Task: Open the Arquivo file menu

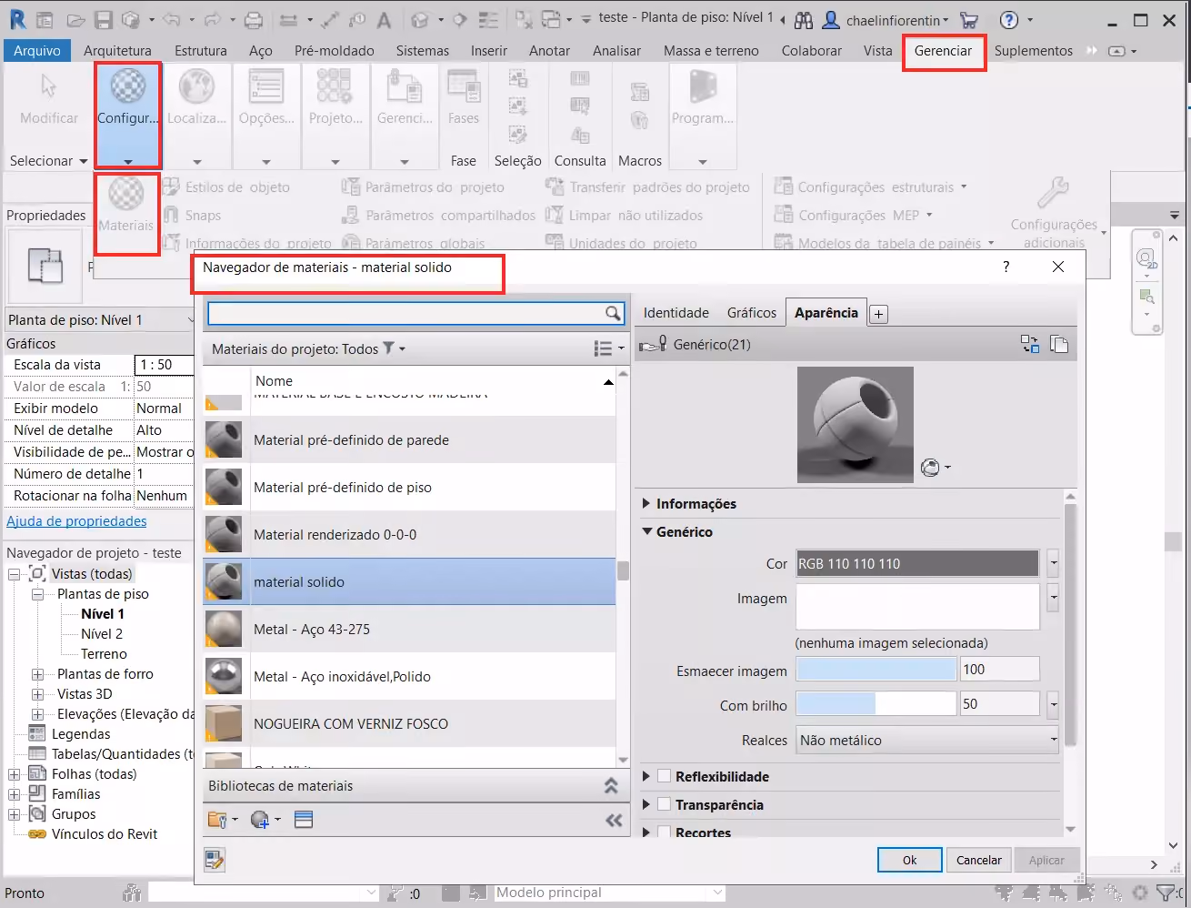Action: click(x=37, y=51)
